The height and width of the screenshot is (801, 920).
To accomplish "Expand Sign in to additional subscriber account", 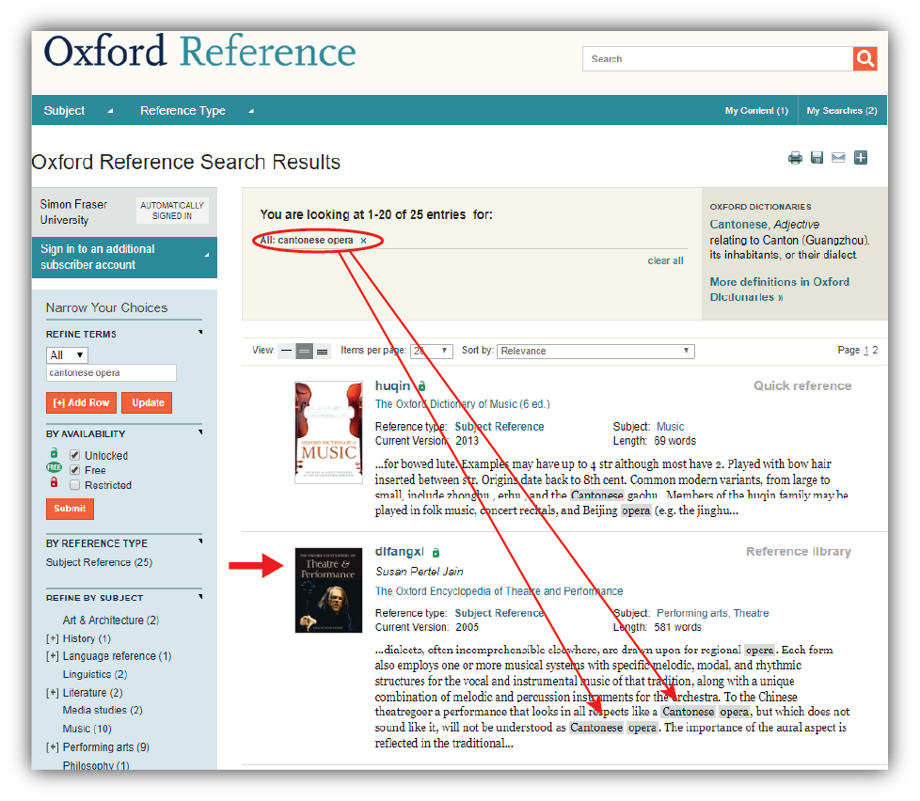I will pos(124,257).
